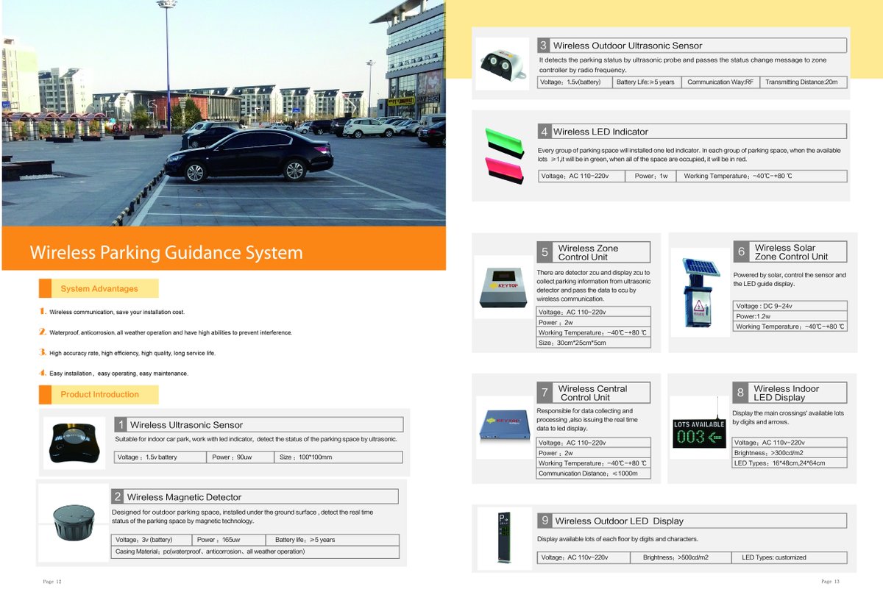Click the 'Size: 100*100mm' cell
Viewport: 883px width, 603px height.
[x=338, y=457]
